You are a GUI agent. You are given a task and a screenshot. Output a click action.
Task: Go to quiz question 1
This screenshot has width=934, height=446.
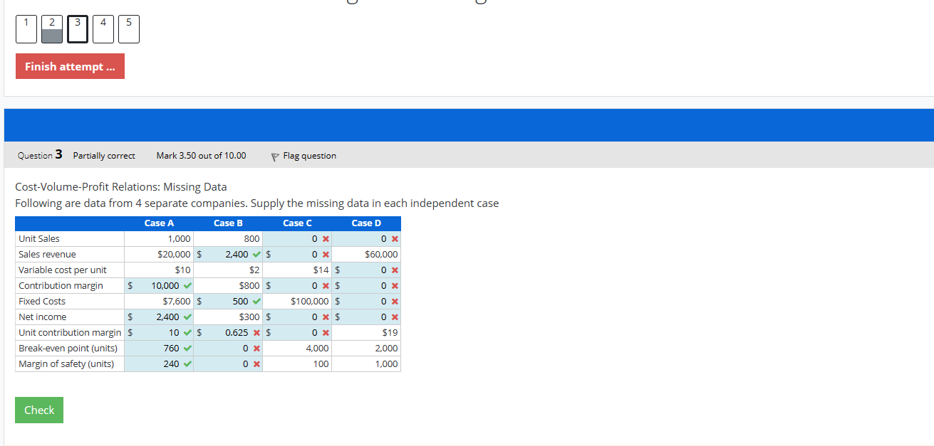tap(26, 29)
